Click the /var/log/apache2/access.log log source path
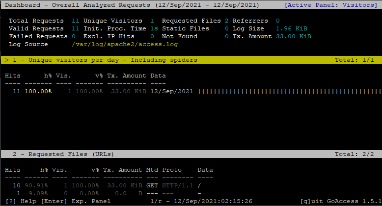 coord(124,44)
